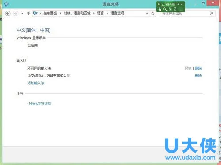Click the Forward arrow navigation button

pos(15,14)
